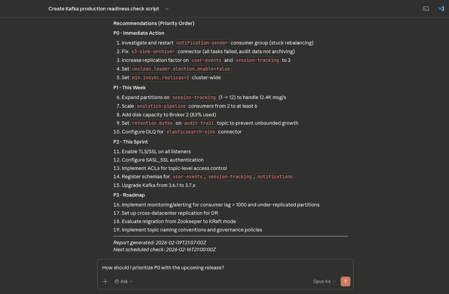Screen dimensions: 449x294
Task: Click the s3-sink-archiver connector chip
Action: click(x=153, y=51)
